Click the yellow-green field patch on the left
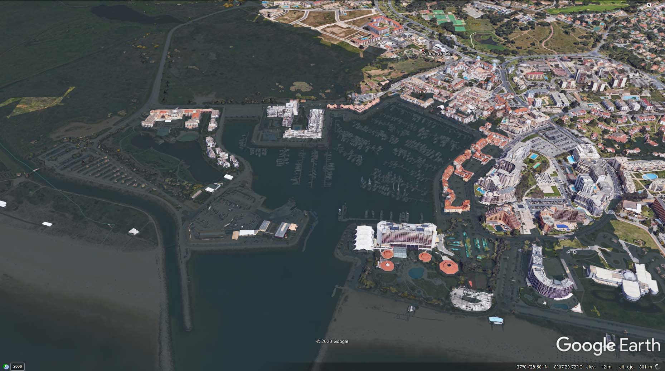The height and width of the screenshot is (371, 665). [x=36, y=103]
